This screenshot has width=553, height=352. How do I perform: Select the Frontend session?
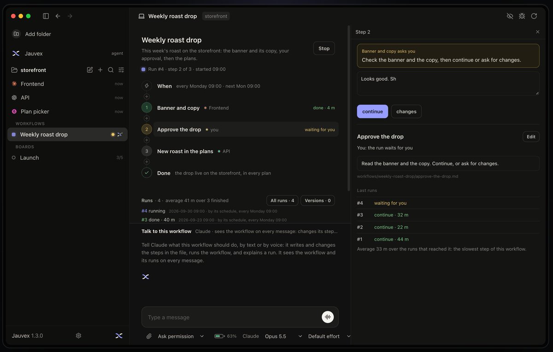point(67,84)
